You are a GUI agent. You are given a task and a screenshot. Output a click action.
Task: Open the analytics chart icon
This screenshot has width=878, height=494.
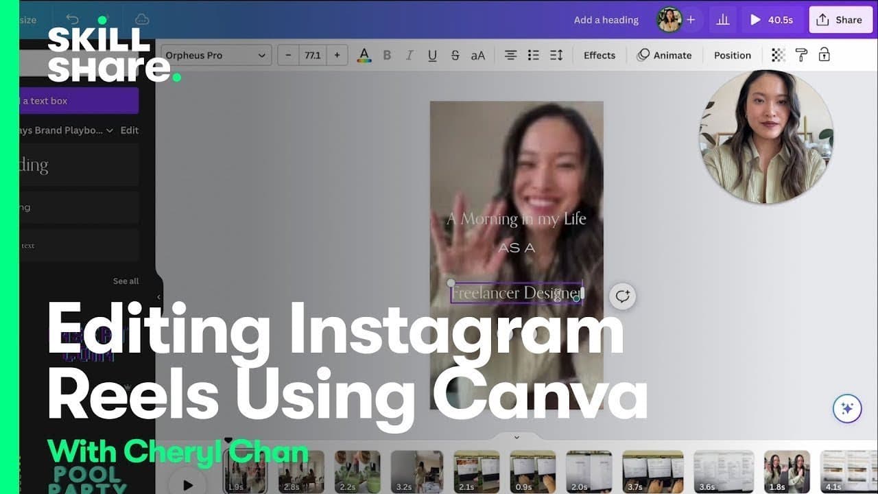pos(722,20)
